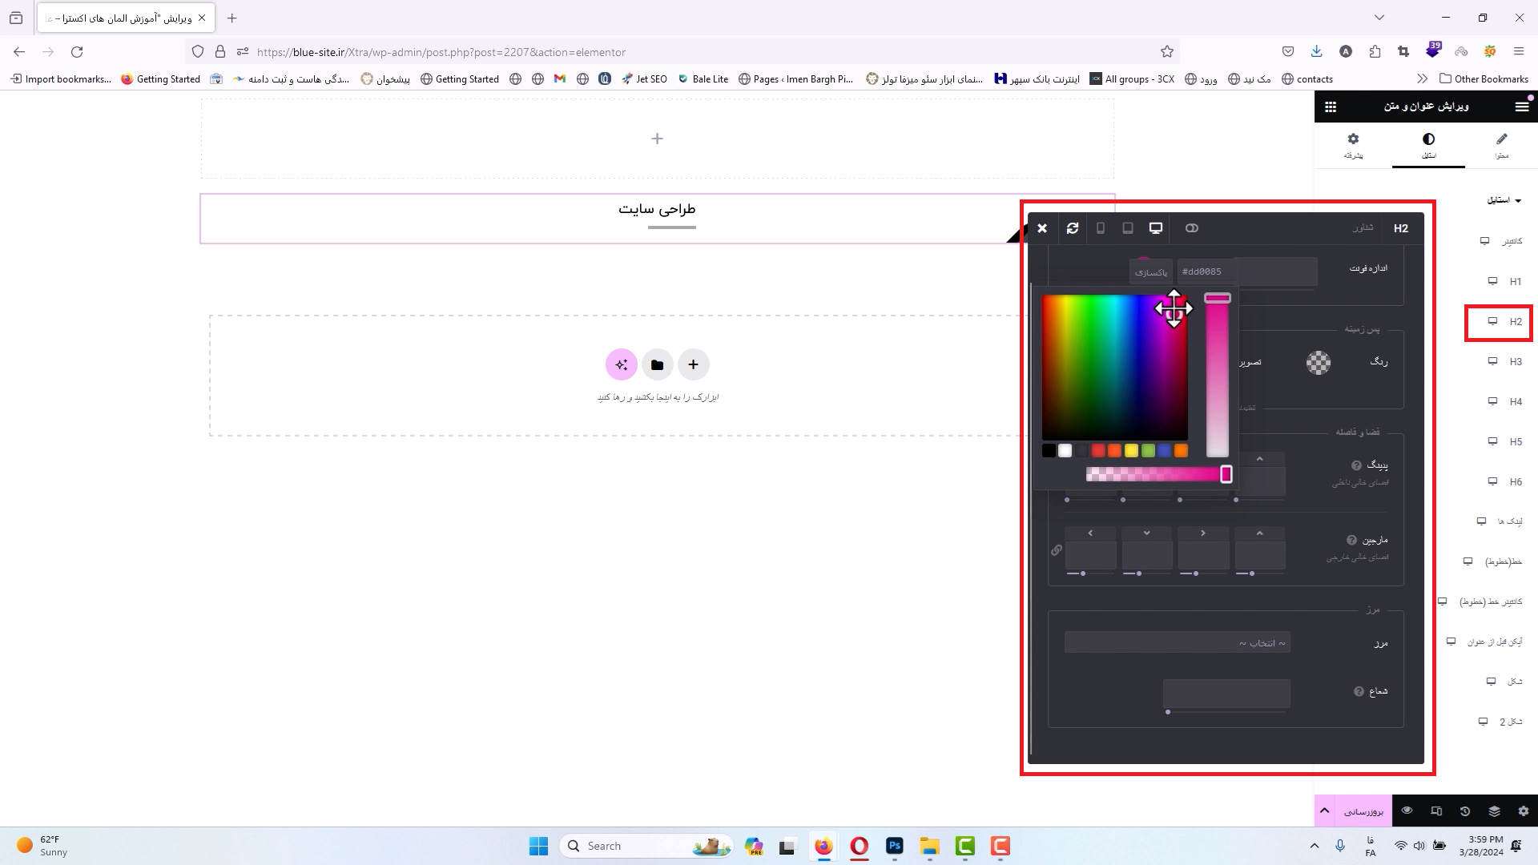The width and height of the screenshot is (1538, 865).
Task: Open H6 style settings
Action: (x=1506, y=481)
